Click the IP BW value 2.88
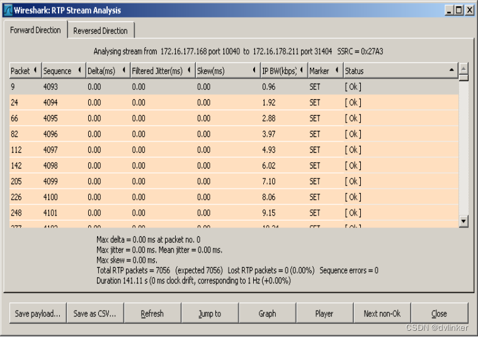Viewport: 478px width, 337px height. 268,118
